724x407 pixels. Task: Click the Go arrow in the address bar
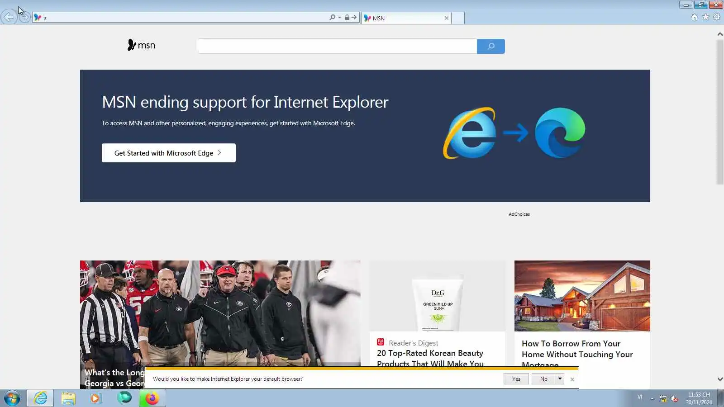point(354,17)
